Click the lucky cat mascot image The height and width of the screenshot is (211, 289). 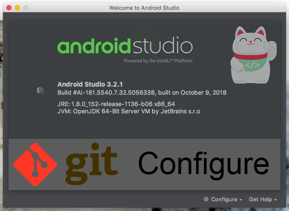[x=253, y=55]
